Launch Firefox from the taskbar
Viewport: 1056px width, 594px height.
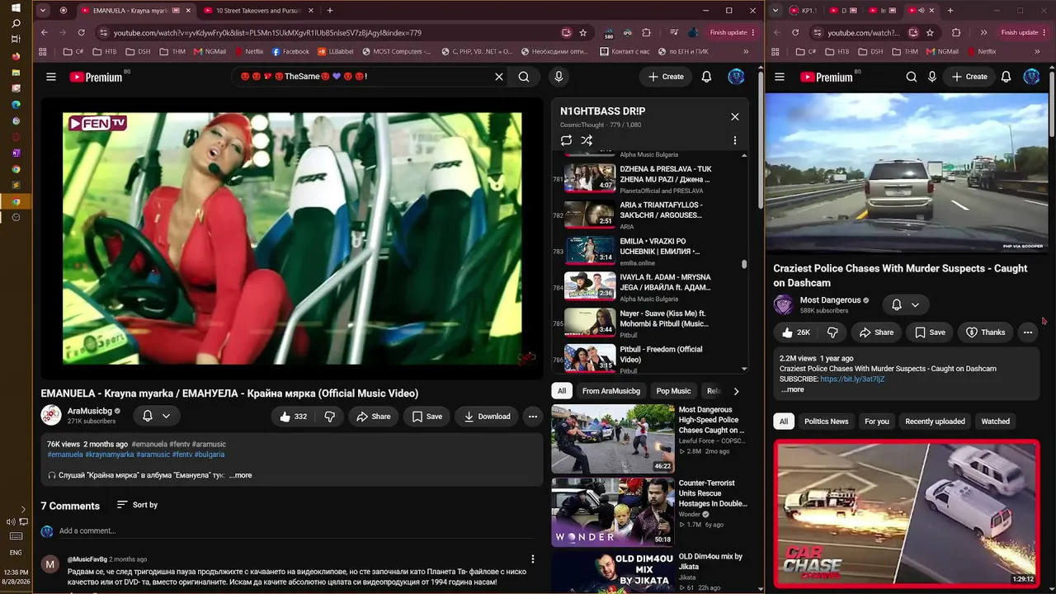point(16,56)
